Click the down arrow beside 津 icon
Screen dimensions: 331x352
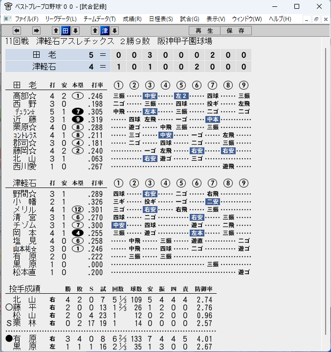click(x=114, y=30)
